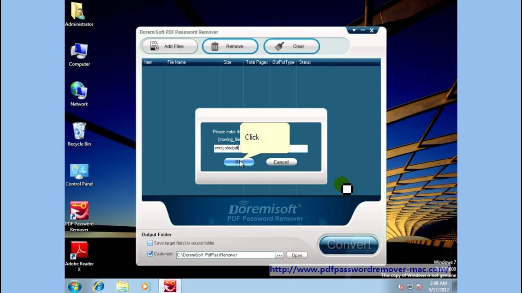Confirm the password with OK button
Screen dimensions: 522x293
tap(239, 162)
